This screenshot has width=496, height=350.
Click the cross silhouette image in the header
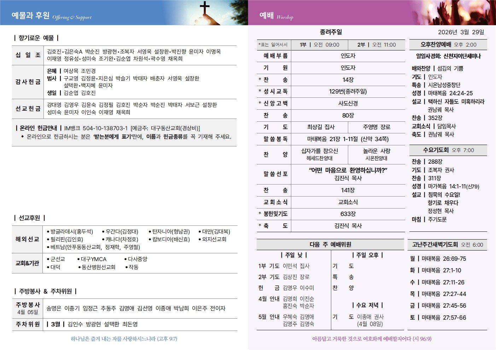(205, 12)
